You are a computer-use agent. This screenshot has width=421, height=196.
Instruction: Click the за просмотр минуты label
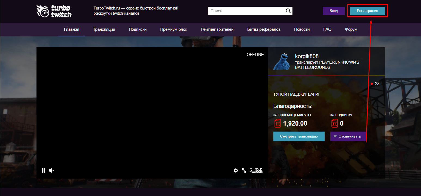pos(292,115)
